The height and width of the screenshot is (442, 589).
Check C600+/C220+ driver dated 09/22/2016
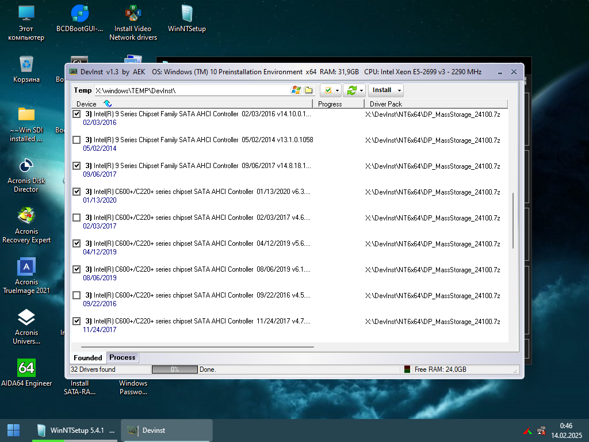point(77,295)
